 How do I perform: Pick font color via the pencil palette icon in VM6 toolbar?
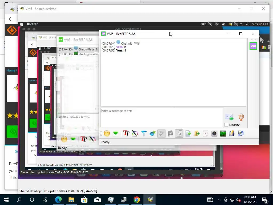(135, 133)
